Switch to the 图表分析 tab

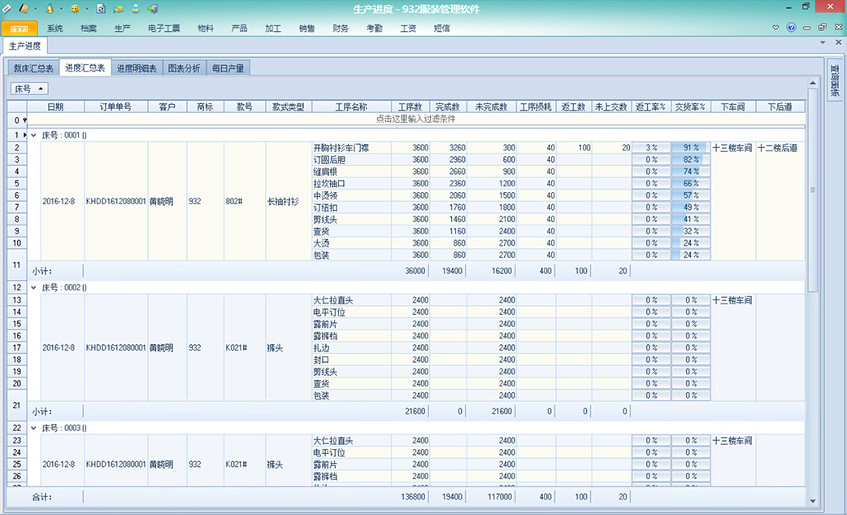pos(184,68)
